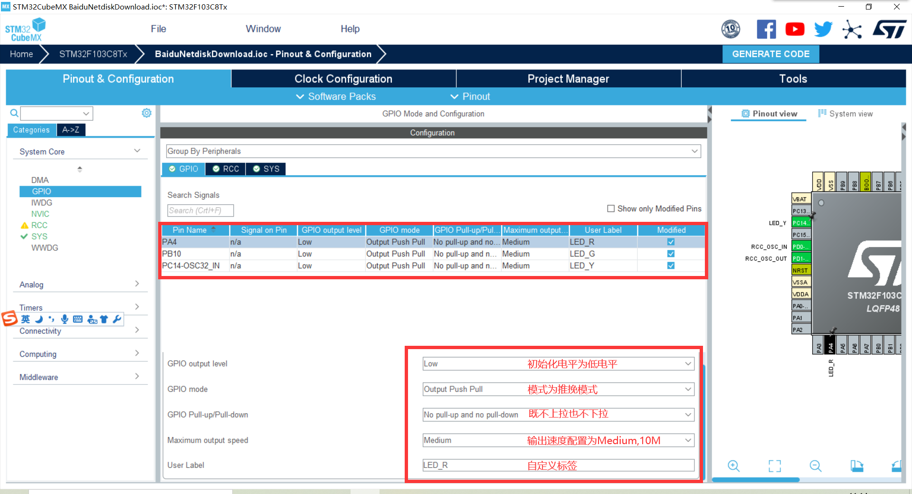The image size is (912, 494).
Task: Select the SYS configuration tab
Action: [266, 169]
